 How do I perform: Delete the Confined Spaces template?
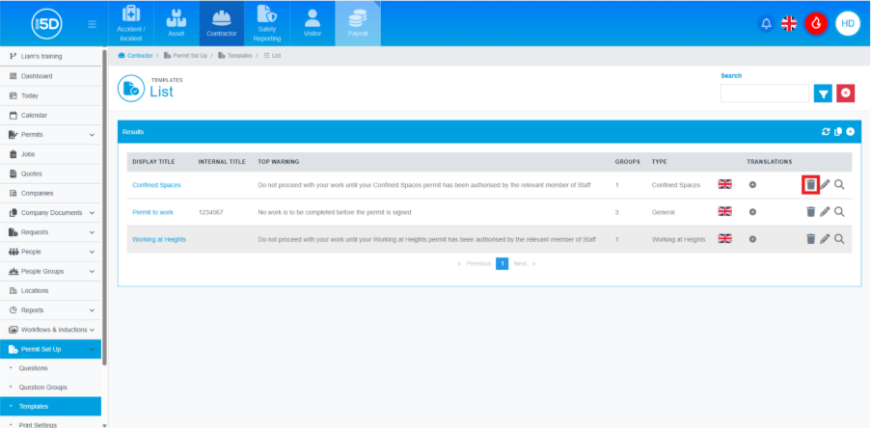(x=810, y=184)
